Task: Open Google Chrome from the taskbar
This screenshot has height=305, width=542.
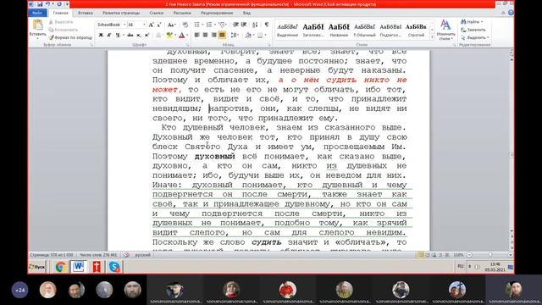Action: click(x=61, y=267)
